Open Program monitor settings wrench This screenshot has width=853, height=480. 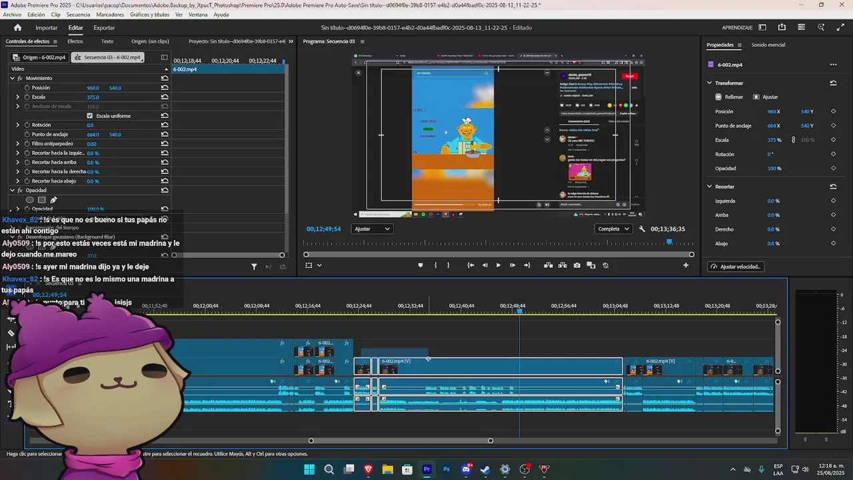pos(642,229)
